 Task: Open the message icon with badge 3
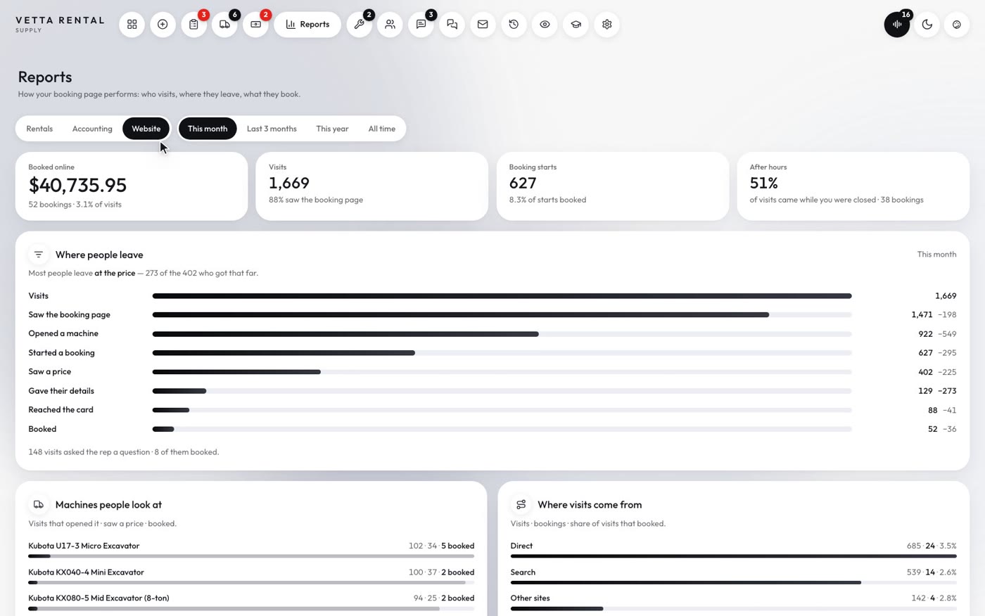421,25
